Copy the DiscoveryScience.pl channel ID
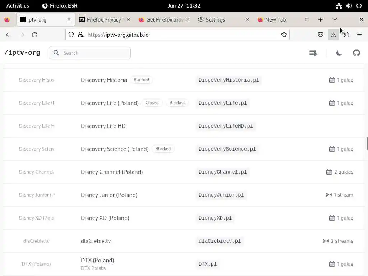 [x=227, y=149]
